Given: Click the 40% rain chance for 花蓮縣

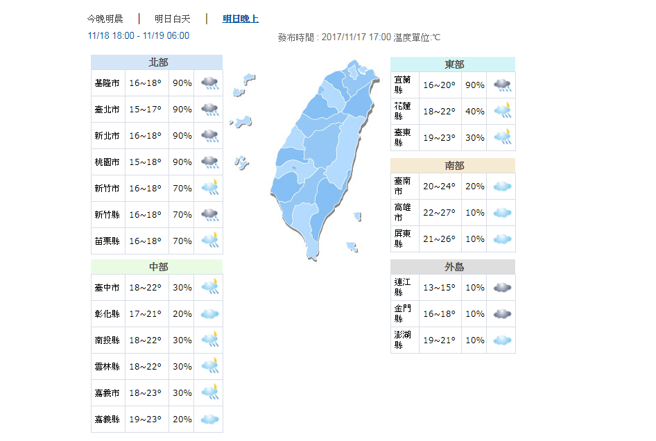Looking at the screenshot, I should pos(475,112).
